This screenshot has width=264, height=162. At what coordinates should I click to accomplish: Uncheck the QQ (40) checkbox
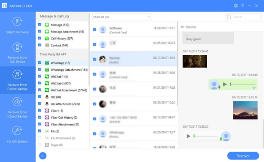click(40, 97)
